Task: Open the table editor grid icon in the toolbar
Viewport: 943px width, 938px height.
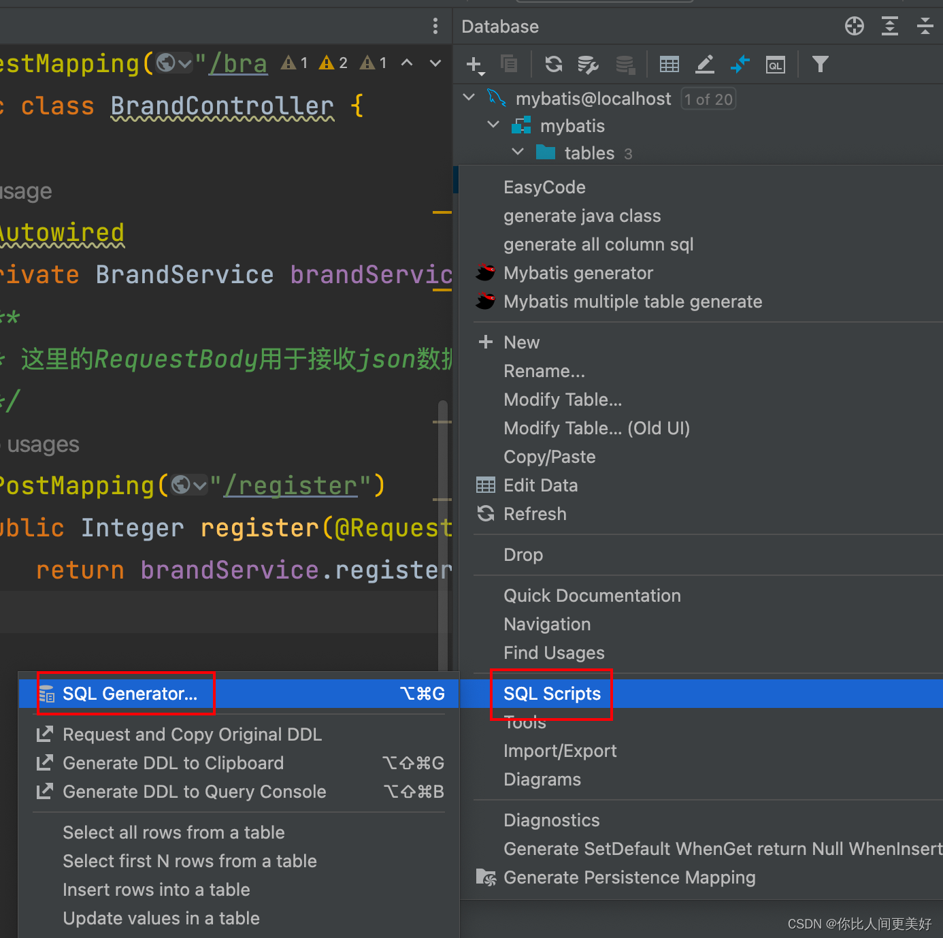Action: coord(669,64)
